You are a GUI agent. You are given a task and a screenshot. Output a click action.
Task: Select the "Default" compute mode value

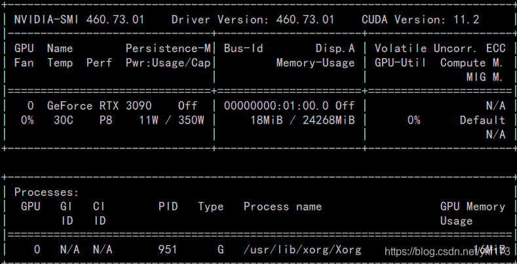point(482,120)
